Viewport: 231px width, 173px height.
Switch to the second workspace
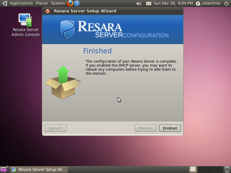point(202,170)
